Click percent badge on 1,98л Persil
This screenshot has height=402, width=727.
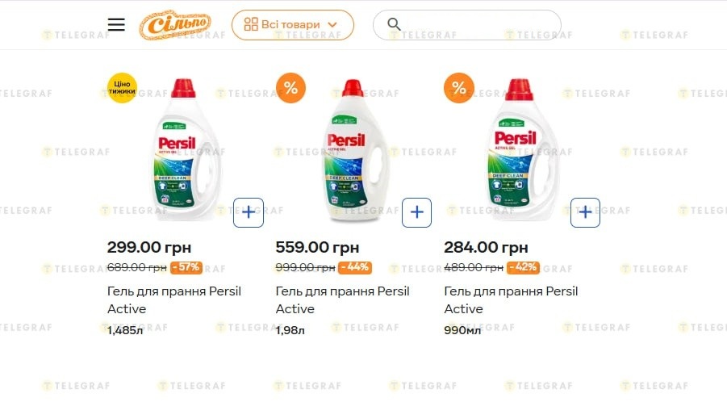(290, 88)
